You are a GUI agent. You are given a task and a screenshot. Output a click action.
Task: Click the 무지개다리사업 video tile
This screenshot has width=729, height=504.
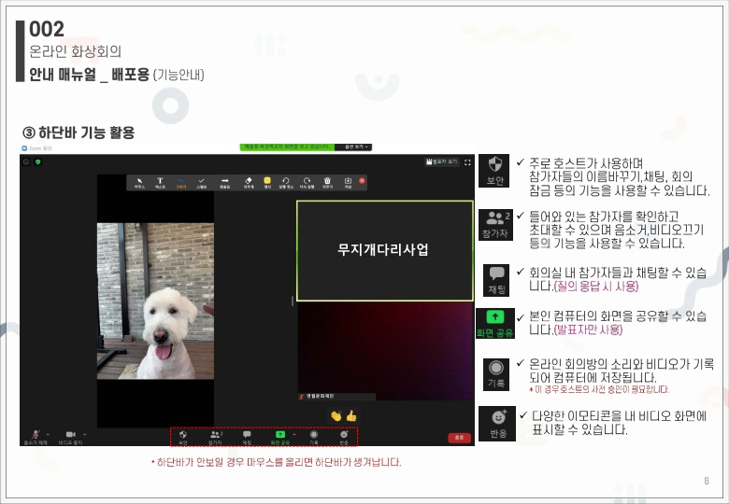(x=383, y=249)
